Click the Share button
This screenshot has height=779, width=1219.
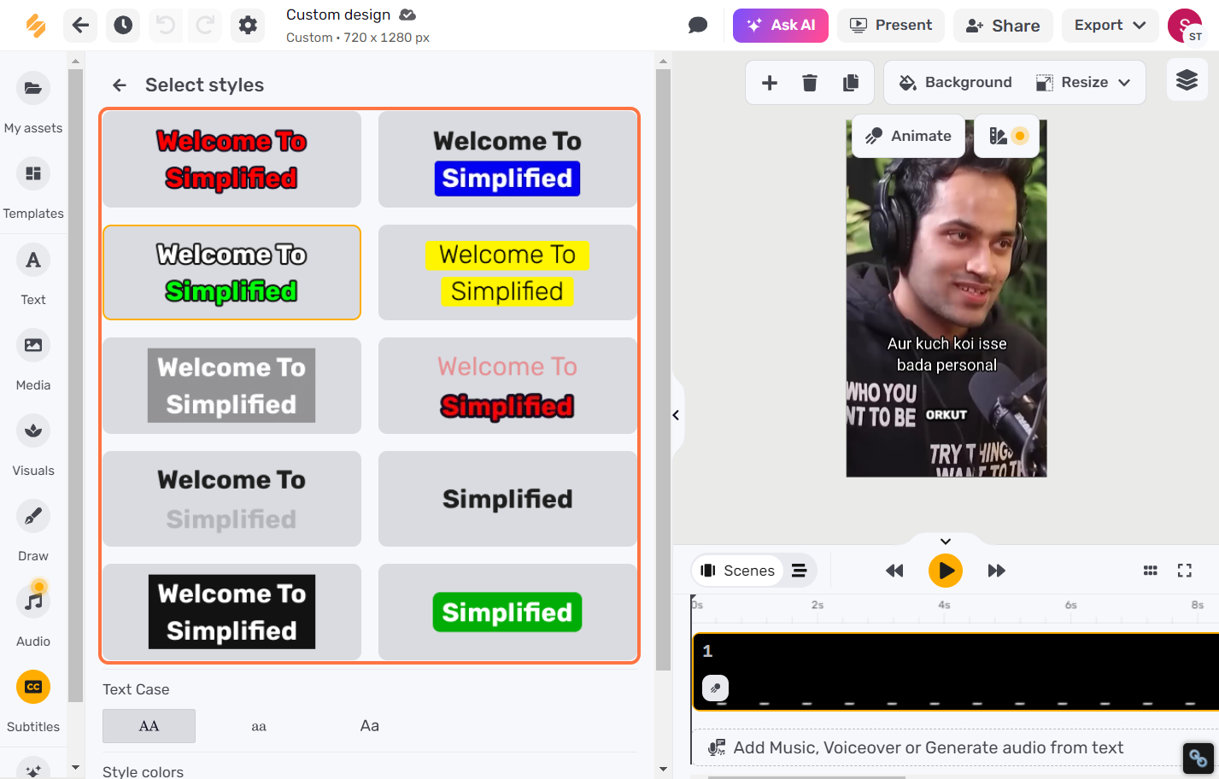point(1003,26)
